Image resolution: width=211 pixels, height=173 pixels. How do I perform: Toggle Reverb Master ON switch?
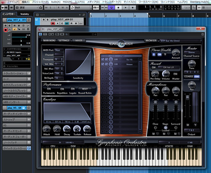[x=175, y=74]
